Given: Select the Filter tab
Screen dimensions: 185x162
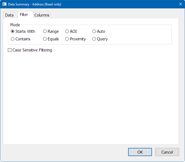Looking at the screenshot, I should coord(24,15).
